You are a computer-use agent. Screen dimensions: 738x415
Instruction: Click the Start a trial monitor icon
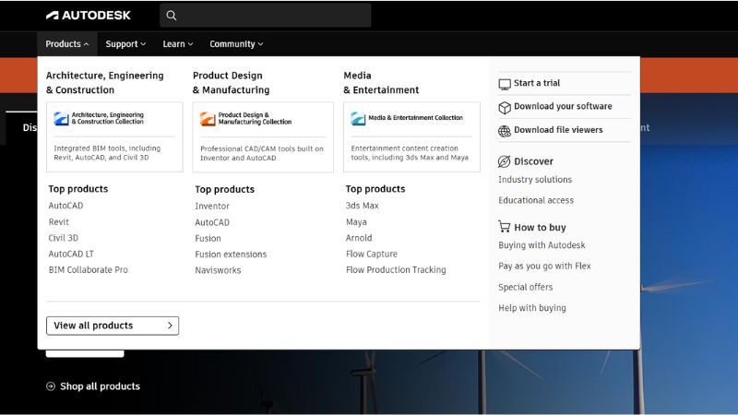click(505, 83)
